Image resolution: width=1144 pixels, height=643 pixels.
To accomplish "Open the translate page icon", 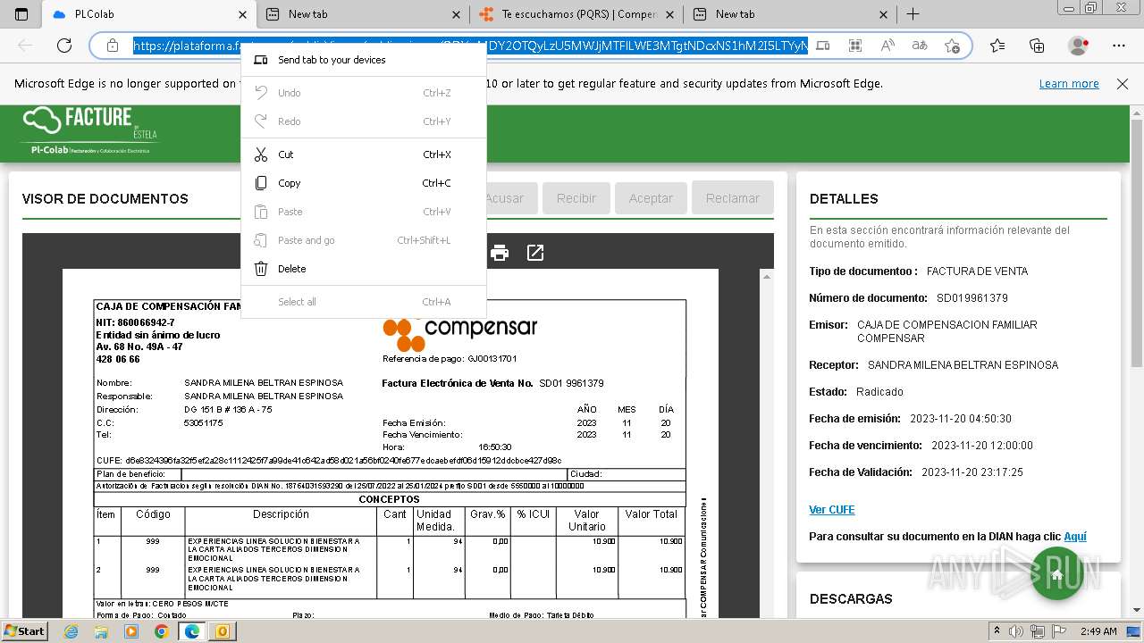I will pos(920,46).
